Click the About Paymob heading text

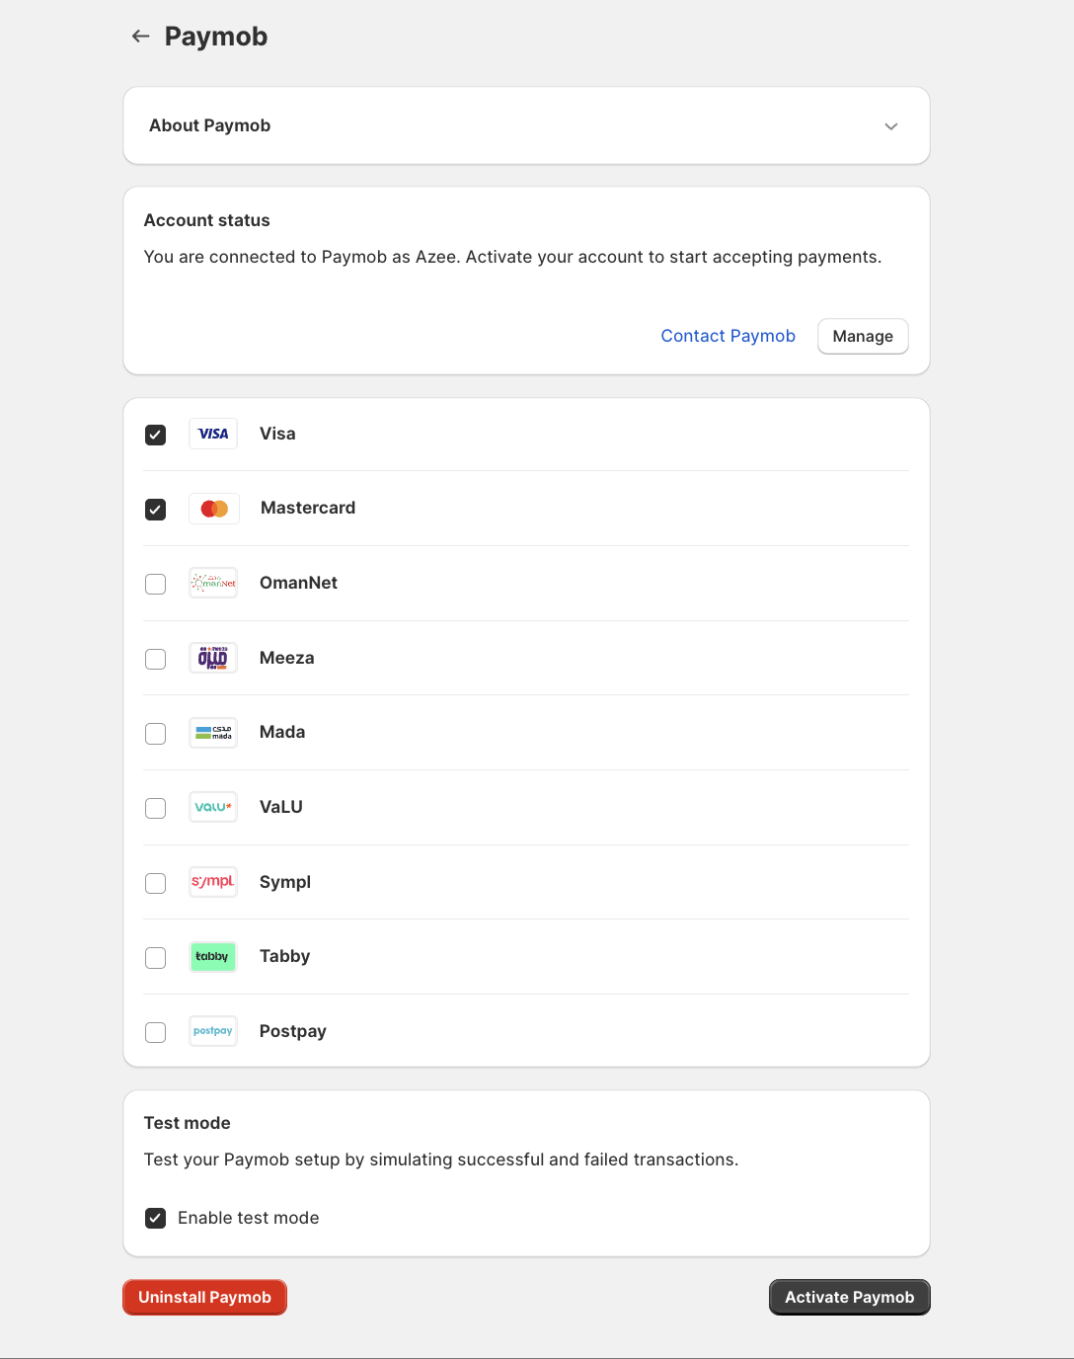point(210,125)
